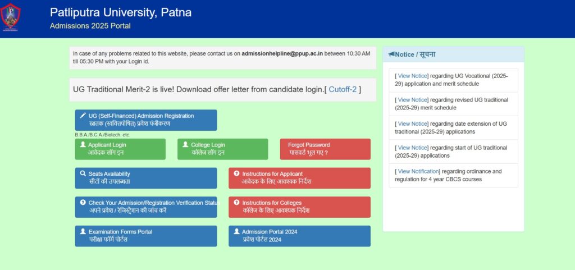The height and width of the screenshot is (270, 575).
Task: Open Admission Portal 2024
Action: [300, 236]
